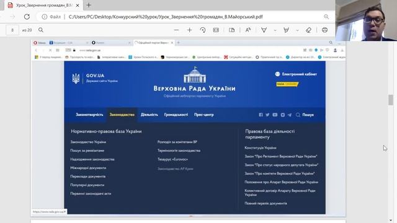Click the back arrow in embedded browser
397x223 pixels.
click(36, 50)
